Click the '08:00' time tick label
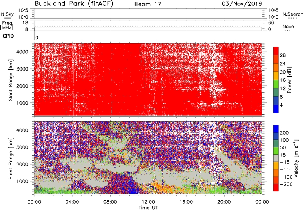 (x=110, y=202)
